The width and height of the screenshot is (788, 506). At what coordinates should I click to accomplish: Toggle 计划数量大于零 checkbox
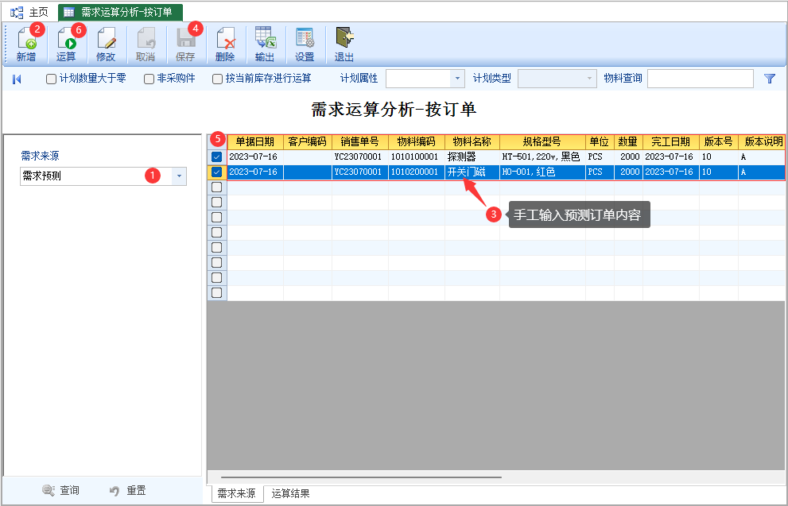[x=51, y=79]
